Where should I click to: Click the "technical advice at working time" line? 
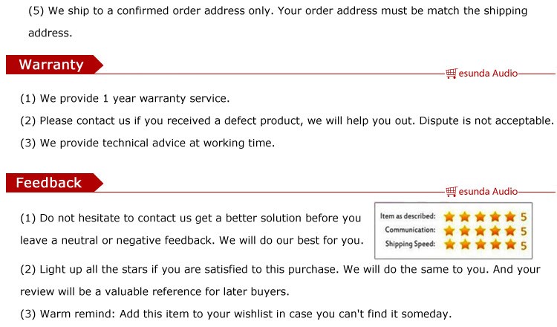pos(147,143)
